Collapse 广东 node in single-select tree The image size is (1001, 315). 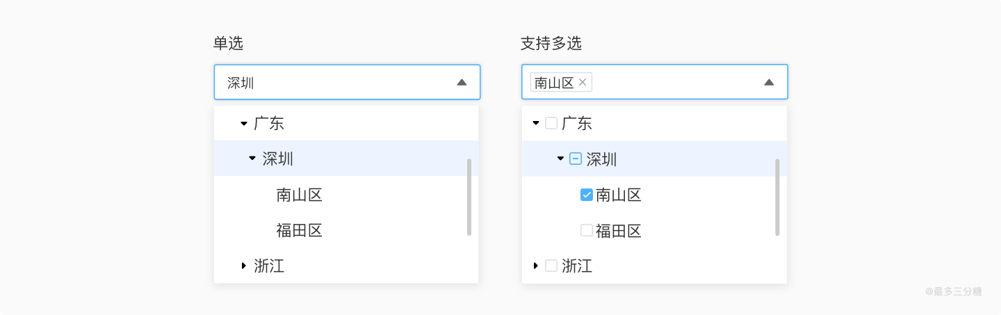pos(243,124)
